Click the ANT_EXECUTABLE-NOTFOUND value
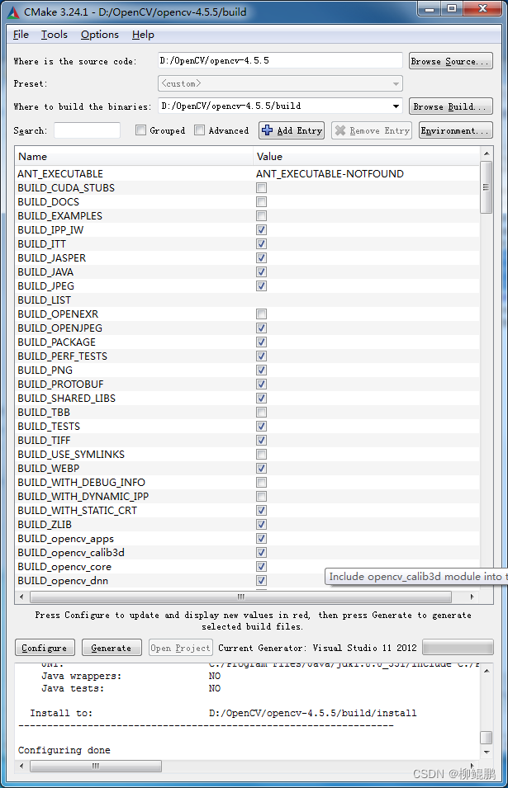 [330, 174]
